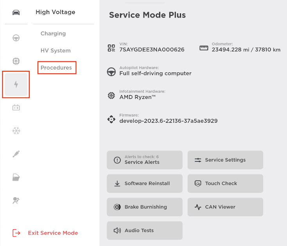Start Software Reinstall
Image resolution: width=287 pixels, height=246 pixels.
click(x=145, y=183)
